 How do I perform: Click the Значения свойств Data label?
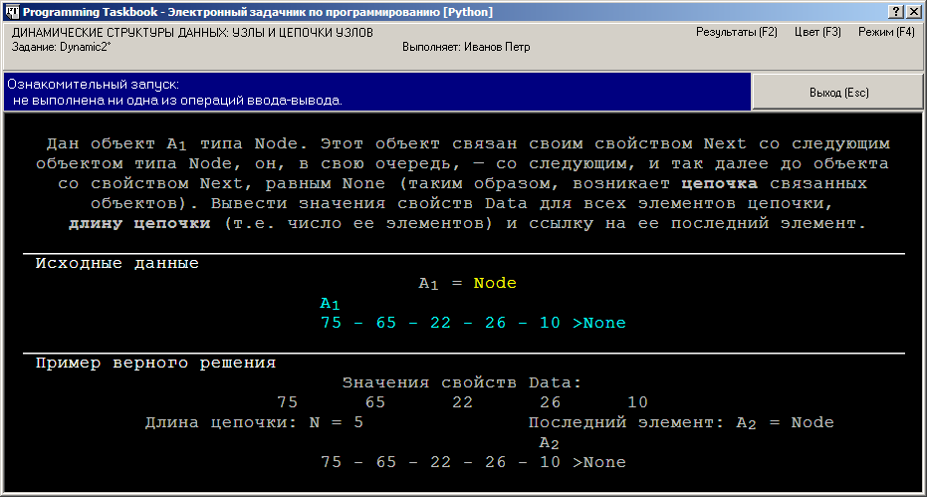[x=462, y=382]
